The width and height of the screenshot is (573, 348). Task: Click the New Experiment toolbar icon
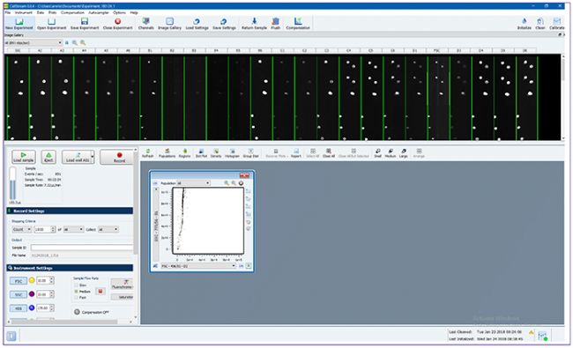click(x=19, y=24)
